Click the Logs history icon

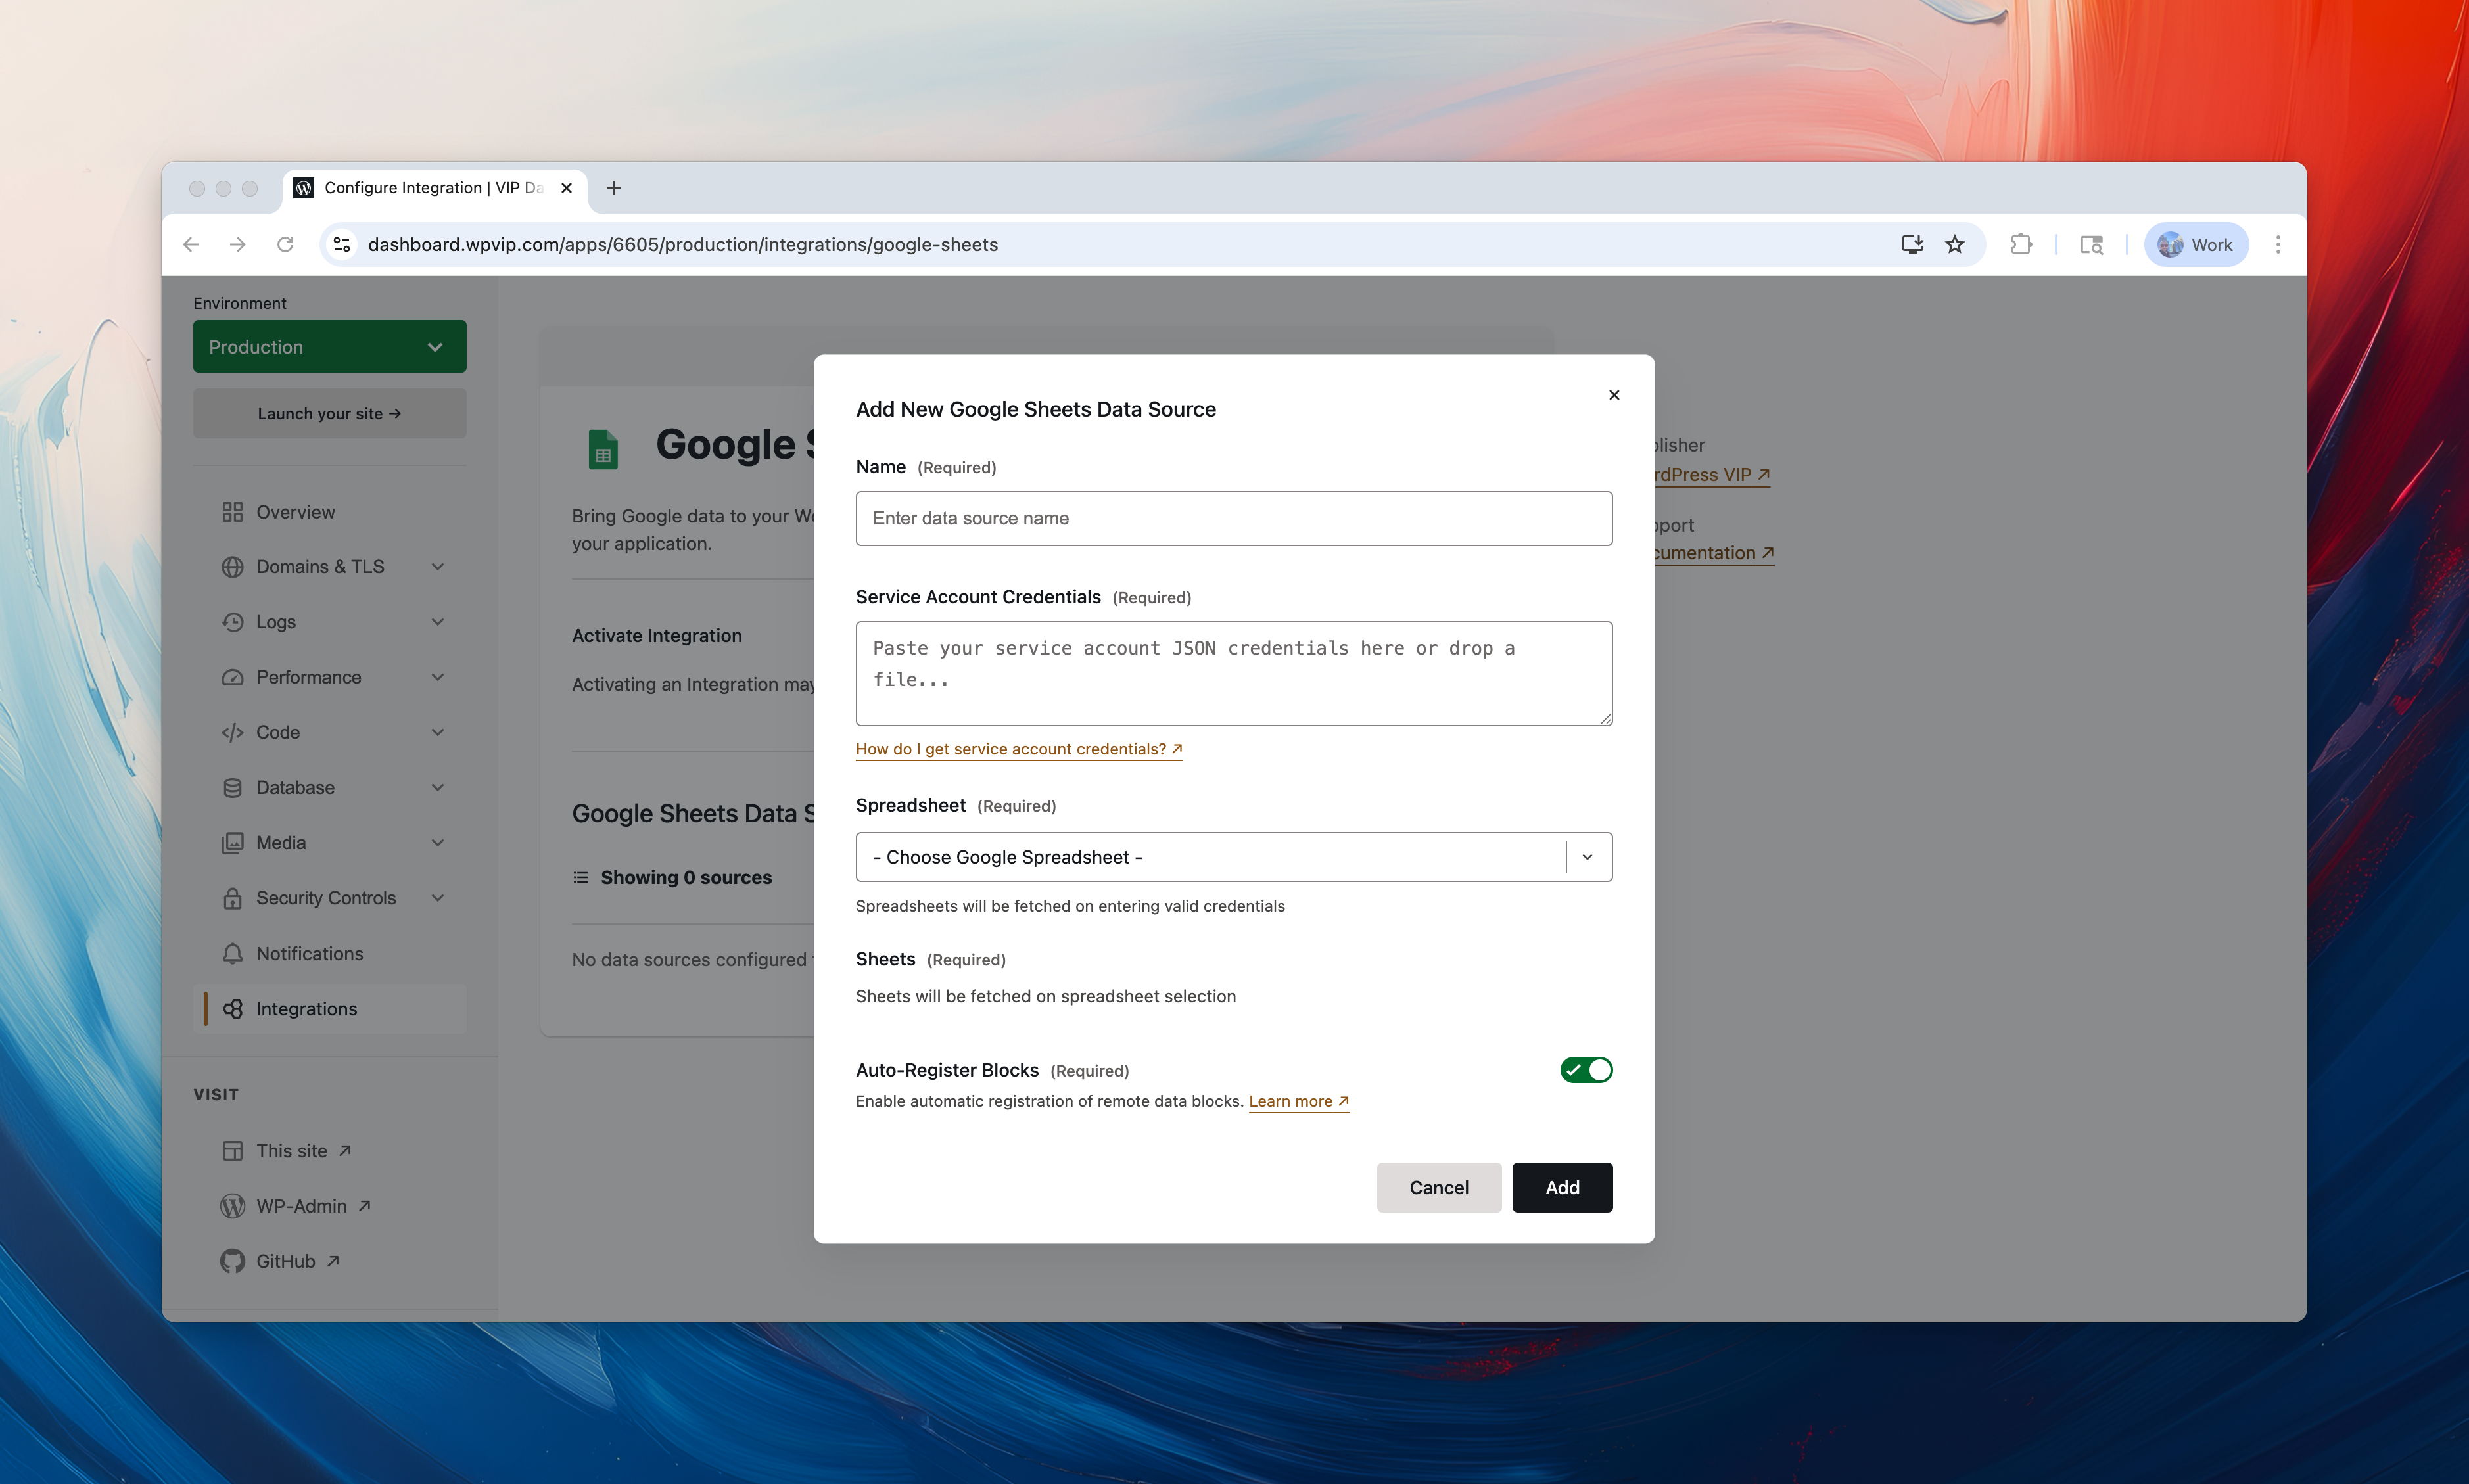click(x=232, y=622)
